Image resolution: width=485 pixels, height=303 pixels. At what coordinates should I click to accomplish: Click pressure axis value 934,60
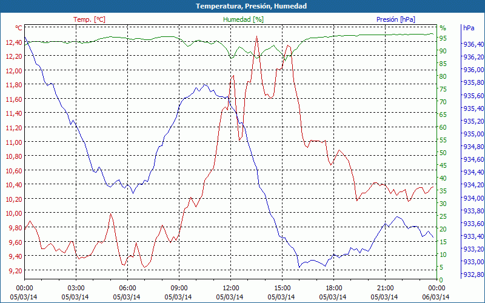pyautogui.click(x=473, y=159)
